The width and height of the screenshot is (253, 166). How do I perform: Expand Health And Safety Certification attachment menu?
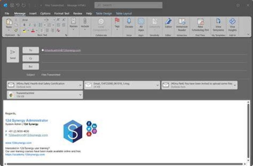point(80,85)
